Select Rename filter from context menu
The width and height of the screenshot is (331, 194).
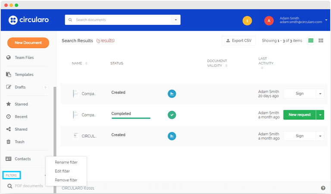66,163
